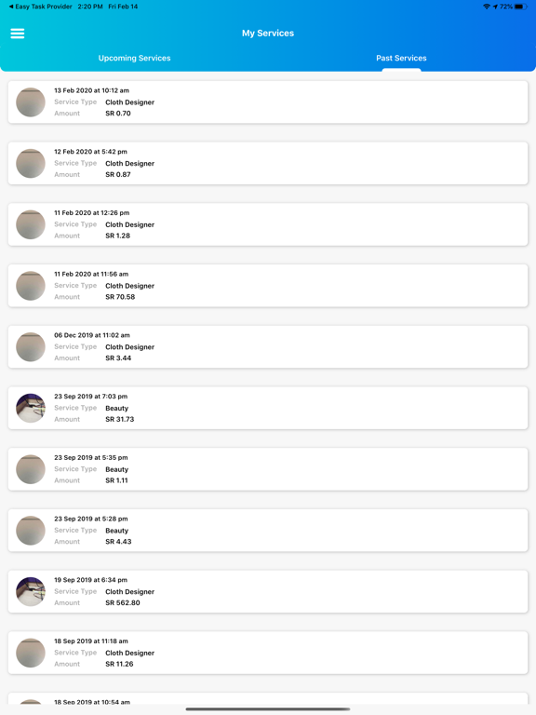Tap photo avatar of 19 Sep 2019 service
Image resolution: width=536 pixels, height=715 pixels.
[31, 591]
